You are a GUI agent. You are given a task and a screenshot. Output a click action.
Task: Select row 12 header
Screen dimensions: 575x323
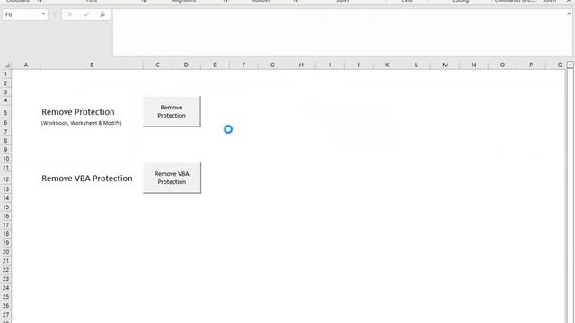(x=5, y=179)
